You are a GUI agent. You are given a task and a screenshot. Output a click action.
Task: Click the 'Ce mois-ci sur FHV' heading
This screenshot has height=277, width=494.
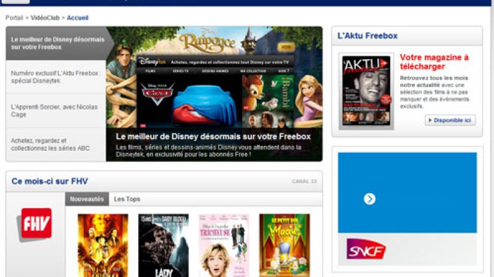[x=49, y=181]
